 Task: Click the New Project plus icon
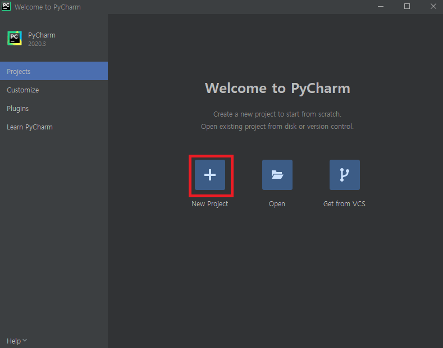(x=210, y=175)
